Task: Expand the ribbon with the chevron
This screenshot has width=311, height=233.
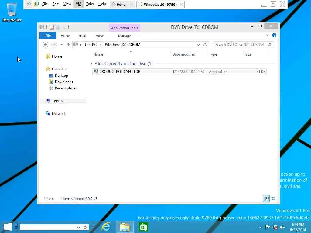Action: (268, 35)
